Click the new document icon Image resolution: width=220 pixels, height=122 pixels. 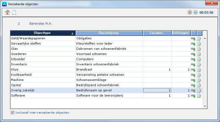(x=14, y=12)
